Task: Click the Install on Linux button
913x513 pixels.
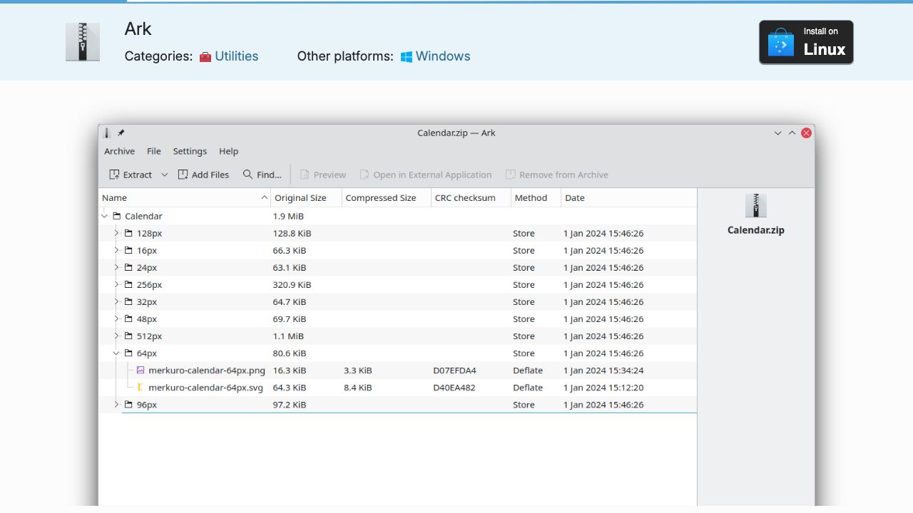Action: pos(806,42)
